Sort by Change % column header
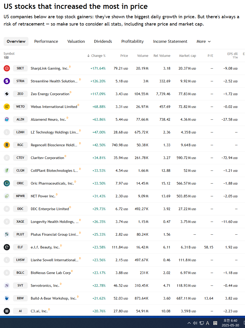The image size is (245, 328). [96, 56]
